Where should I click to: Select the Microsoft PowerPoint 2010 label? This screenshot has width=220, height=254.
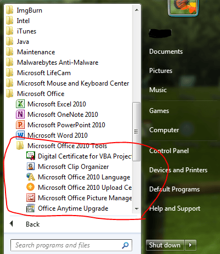tap(66, 125)
